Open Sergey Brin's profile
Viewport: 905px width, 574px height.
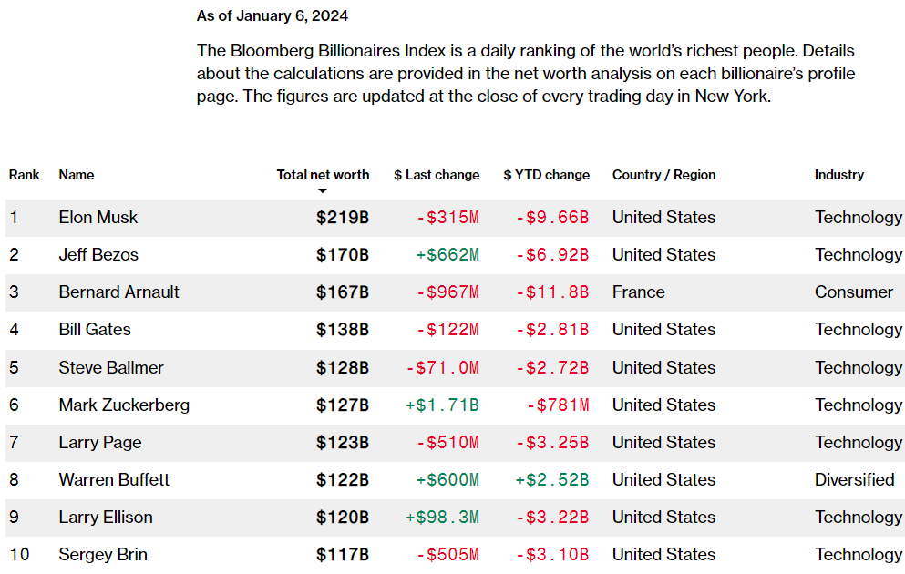pyautogui.click(x=103, y=555)
